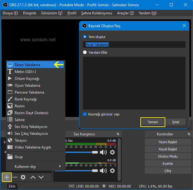Open second audio track settings gear
The width and height of the screenshot is (193, 190).
pyautogui.click(x=112, y=171)
